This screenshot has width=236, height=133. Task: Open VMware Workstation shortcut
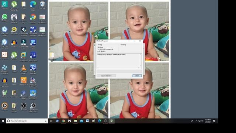[x=24, y=57]
